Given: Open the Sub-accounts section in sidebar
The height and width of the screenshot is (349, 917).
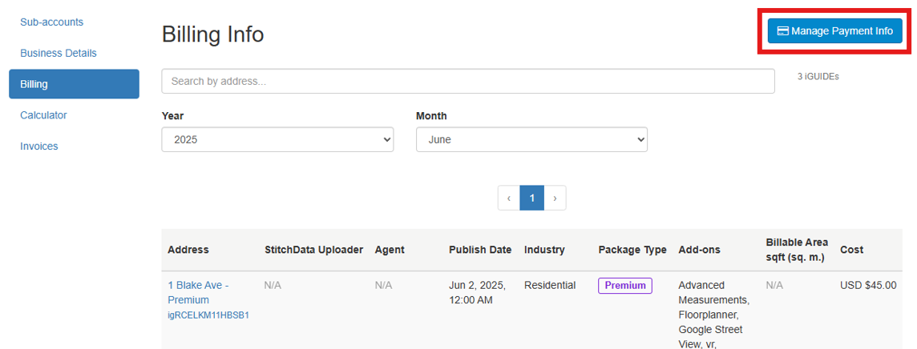Looking at the screenshot, I should [51, 22].
